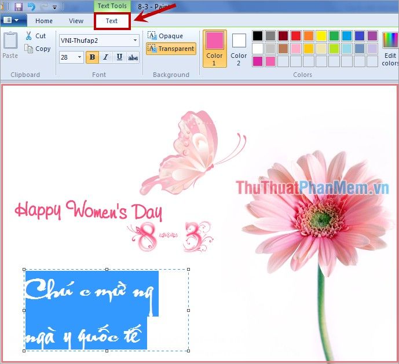Image resolution: width=399 pixels, height=364 pixels.
Task: Toggle Italic formatting
Action: [106, 57]
